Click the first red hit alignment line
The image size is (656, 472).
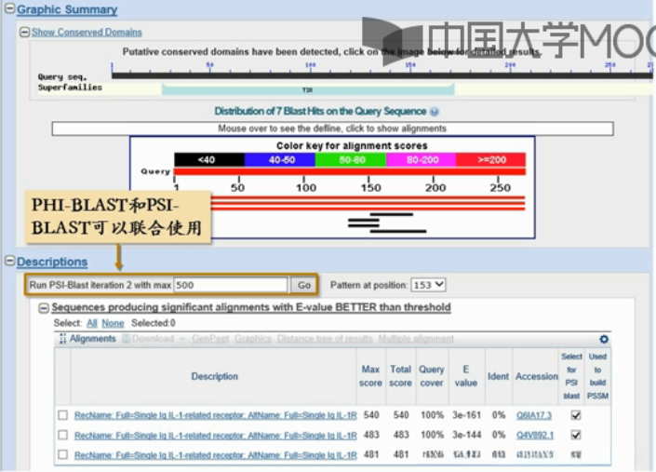tap(368, 198)
